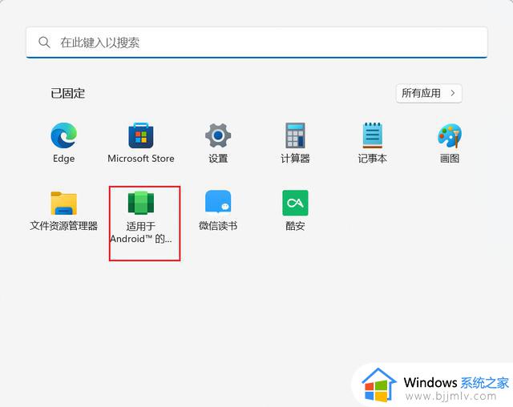Viewport: 513px width, 407px height.
Task: Click the 所有应用 button
Action: pyautogui.click(x=429, y=94)
